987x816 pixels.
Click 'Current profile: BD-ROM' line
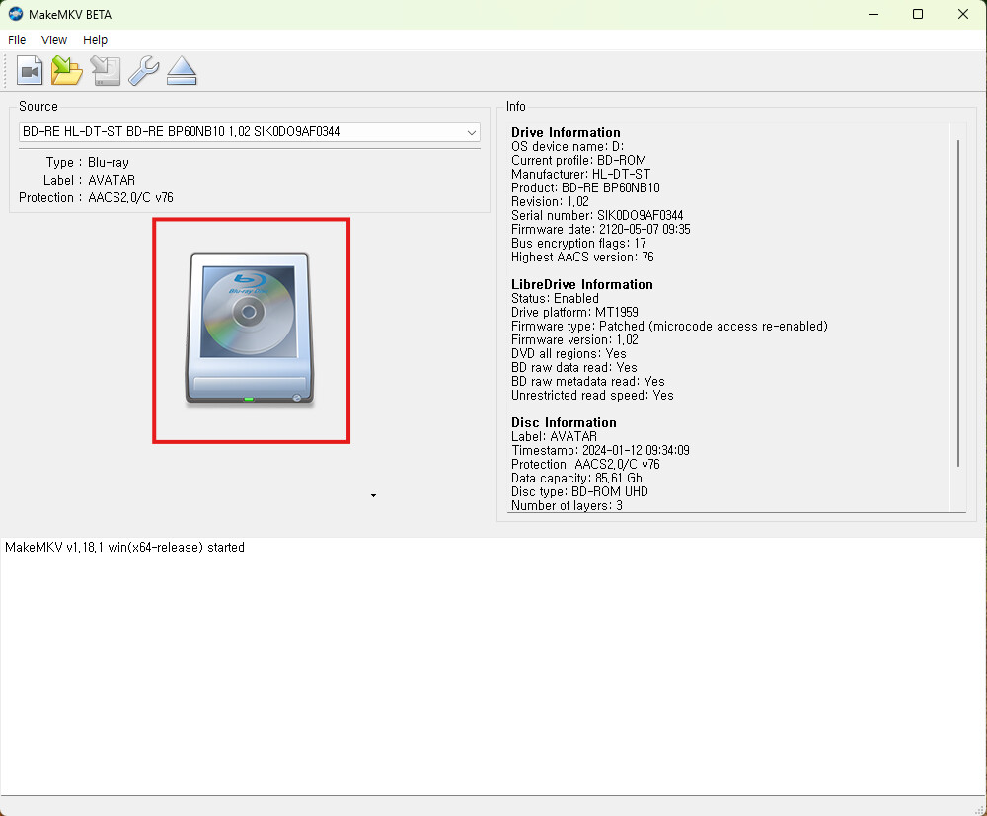[x=578, y=161]
